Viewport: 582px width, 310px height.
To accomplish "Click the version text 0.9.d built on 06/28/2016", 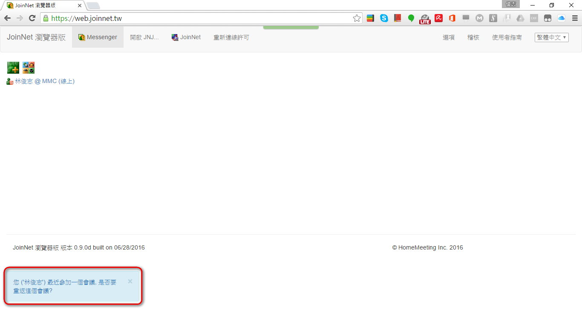I will [x=109, y=247].
